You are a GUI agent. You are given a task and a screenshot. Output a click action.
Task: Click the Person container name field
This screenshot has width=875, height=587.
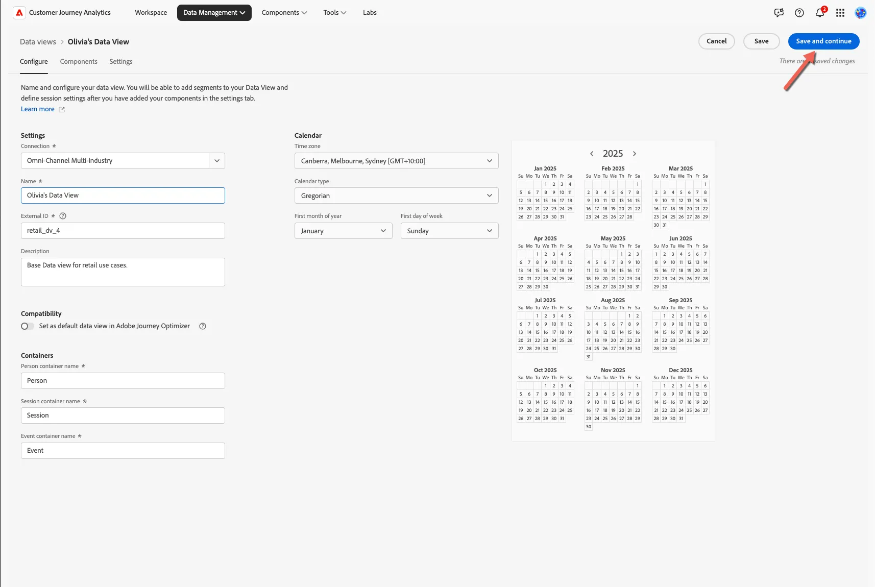pos(123,381)
